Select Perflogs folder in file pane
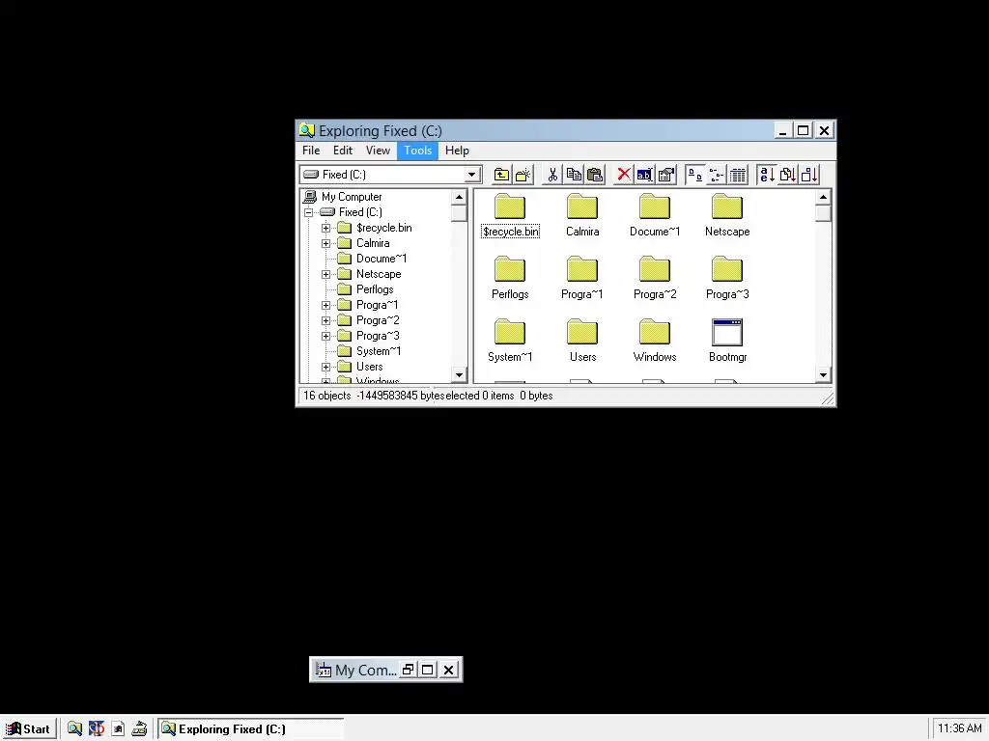Screen dimensions: 989x741 (510, 278)
